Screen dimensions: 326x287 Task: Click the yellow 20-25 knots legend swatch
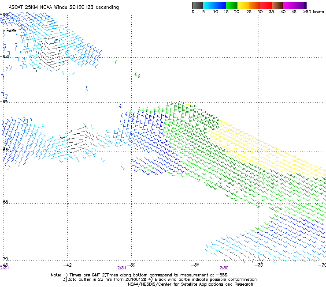[243, 5]
